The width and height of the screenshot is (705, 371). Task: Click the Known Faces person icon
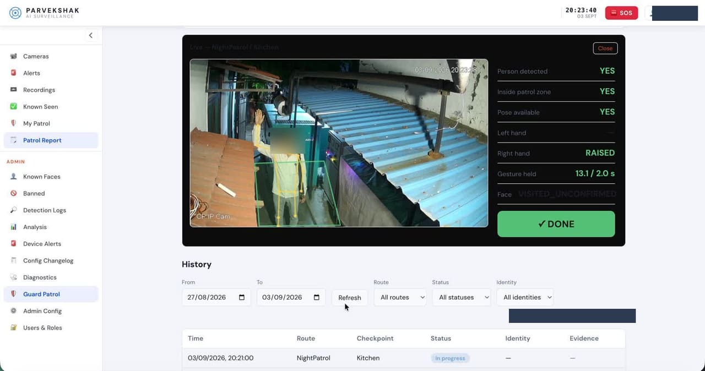(13, 177)
